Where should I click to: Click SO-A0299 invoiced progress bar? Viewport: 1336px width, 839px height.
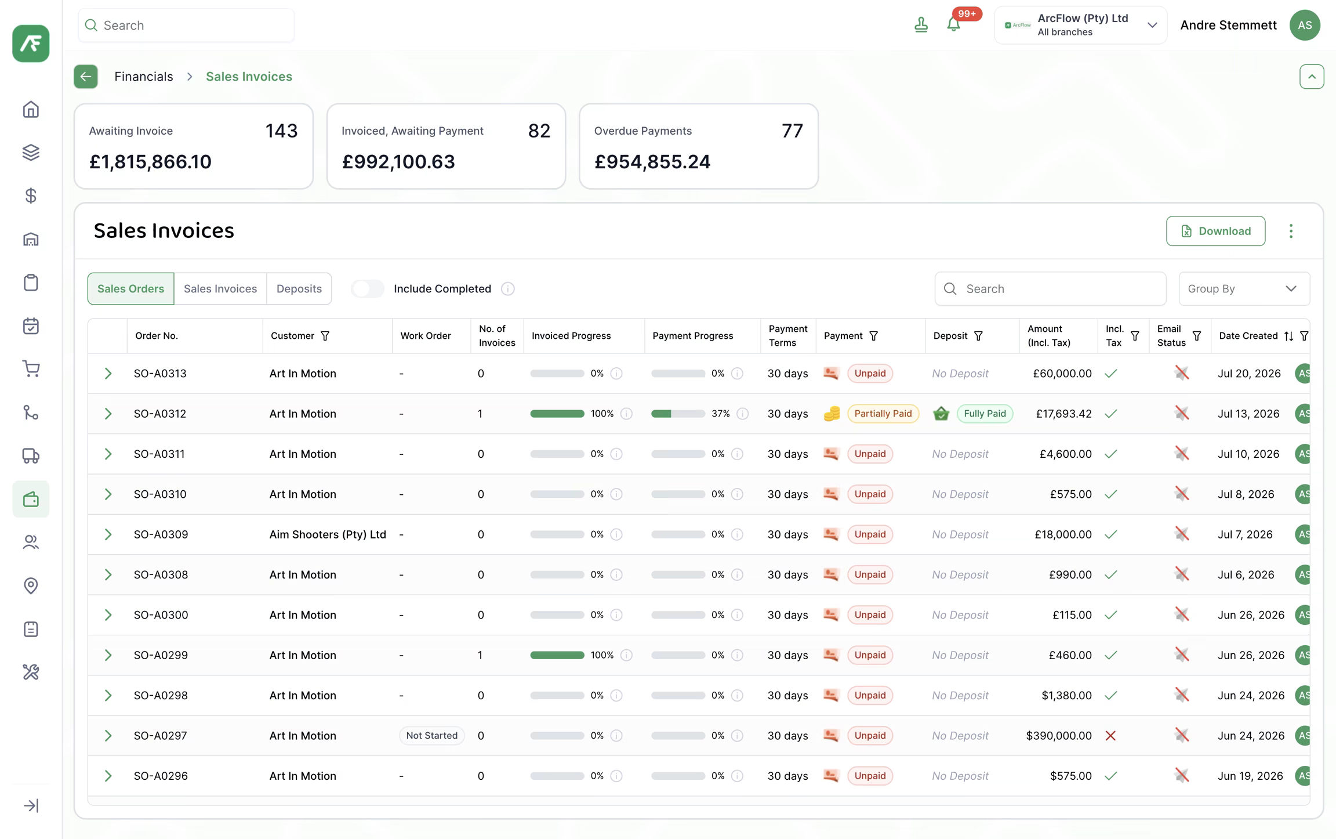(x=557, y=655)
